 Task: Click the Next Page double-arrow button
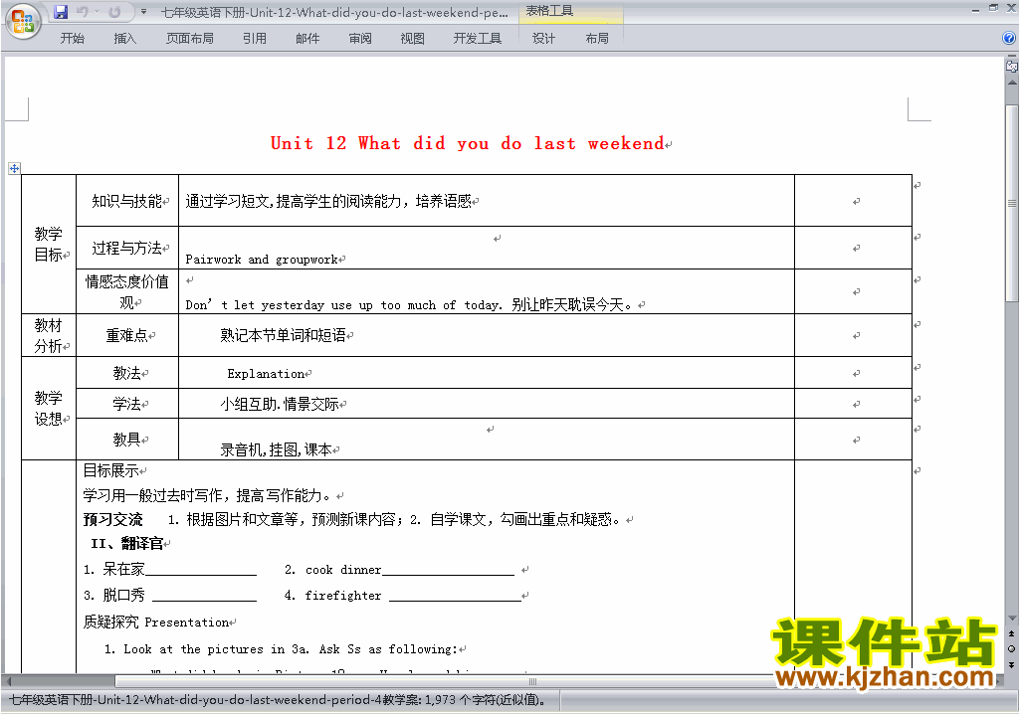coord(1012,664)
